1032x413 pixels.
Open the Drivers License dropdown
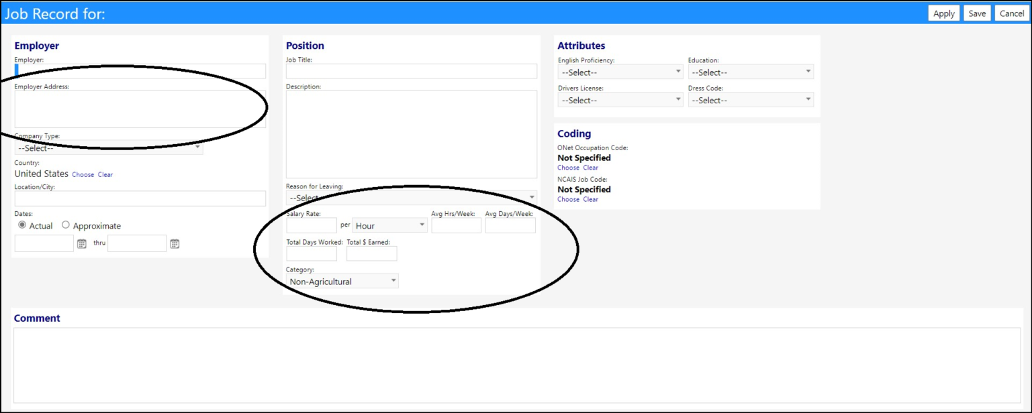[x=620, y=100]
